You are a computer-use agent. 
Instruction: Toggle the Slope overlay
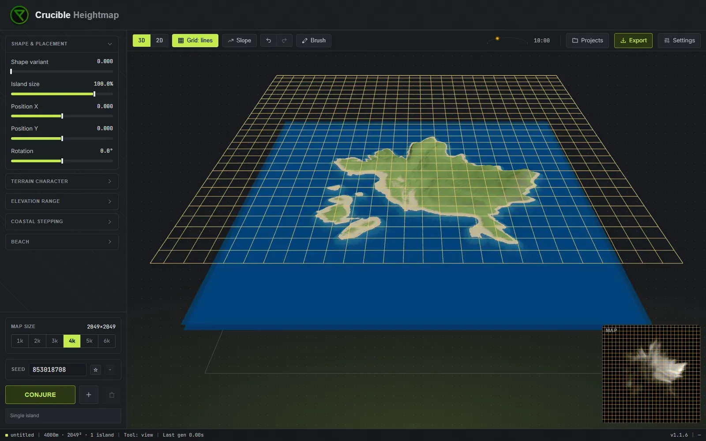pyautogui.click(x=239, y=41)
